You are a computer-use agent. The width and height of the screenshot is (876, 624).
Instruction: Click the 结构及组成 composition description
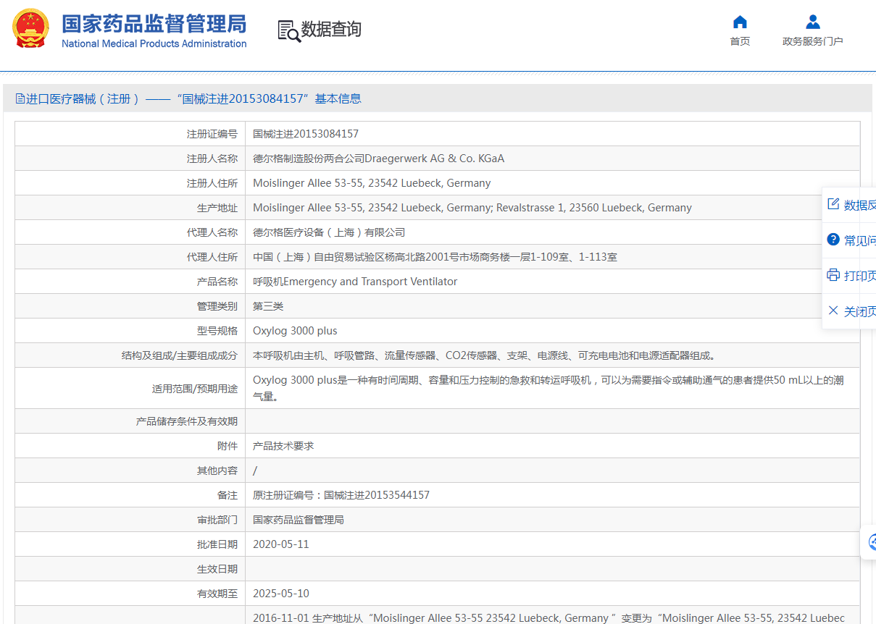(x=484, y=355)
